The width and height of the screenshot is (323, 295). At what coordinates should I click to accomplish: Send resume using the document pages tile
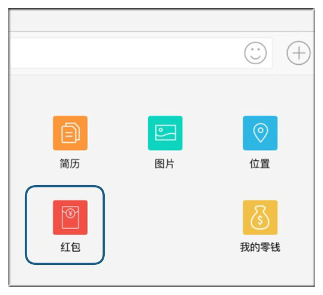coord(70,133)
